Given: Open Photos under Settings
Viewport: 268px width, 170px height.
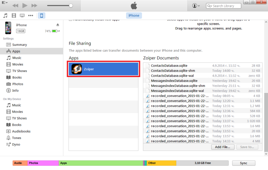Looking at the screenshot, I should pyautogui.click(x=32, y=84).
